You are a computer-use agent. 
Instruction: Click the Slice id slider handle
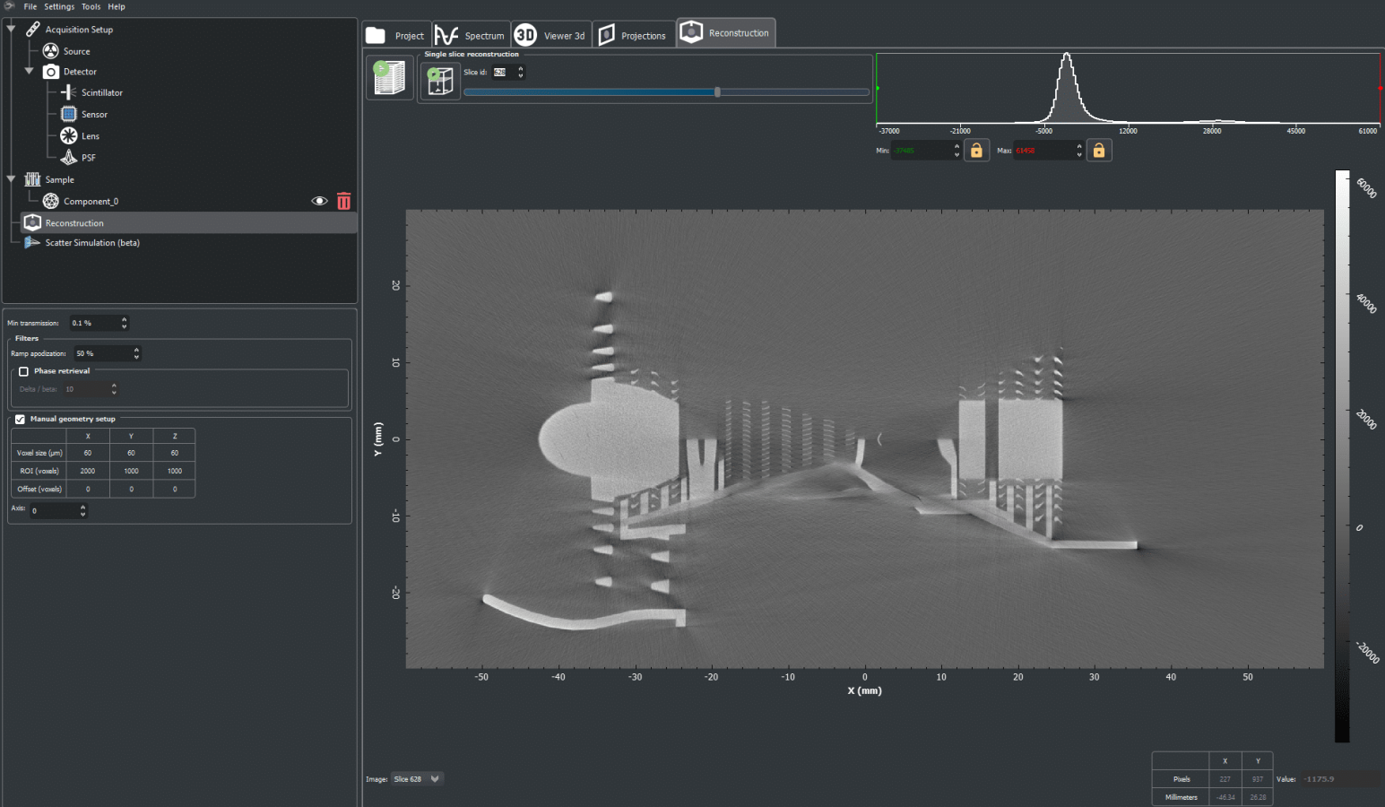[x=717, y=91]
